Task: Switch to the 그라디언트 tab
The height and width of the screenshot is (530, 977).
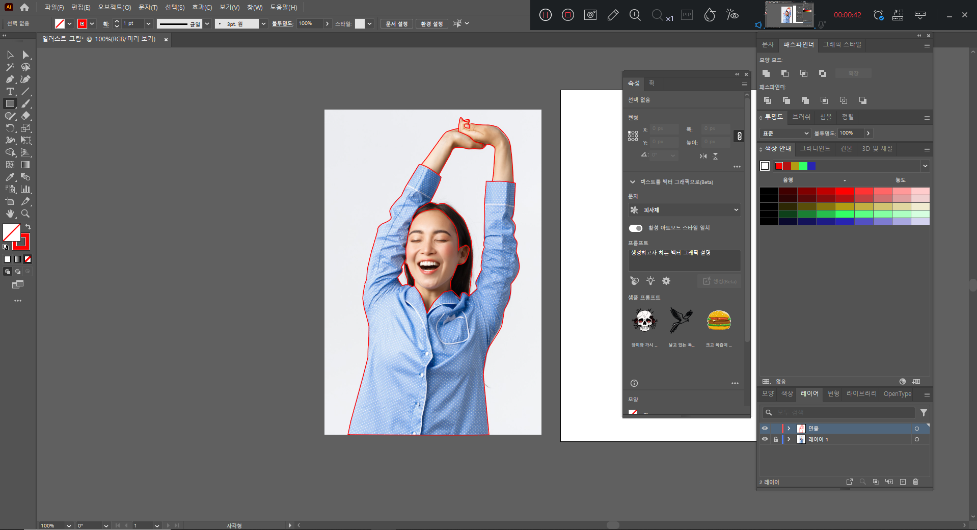Action: click(815, 148)
